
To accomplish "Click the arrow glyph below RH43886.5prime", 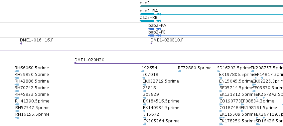I will coord(17,85).
